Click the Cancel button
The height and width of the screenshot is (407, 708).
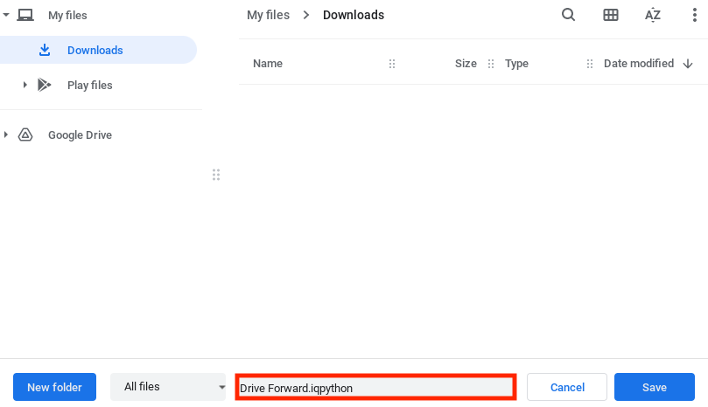566,387
